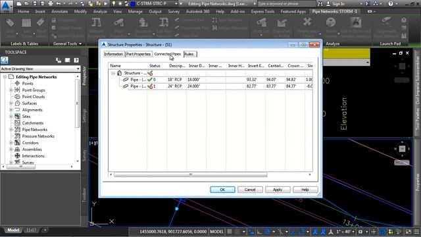Click the New drawing icon in quick access toolbar

pyautogui.click(x=19, y=4)
